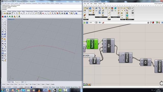Screen dimensions: 163x92
Task: Click Grasshopper blue Save icon
Action: click(87, 22)
